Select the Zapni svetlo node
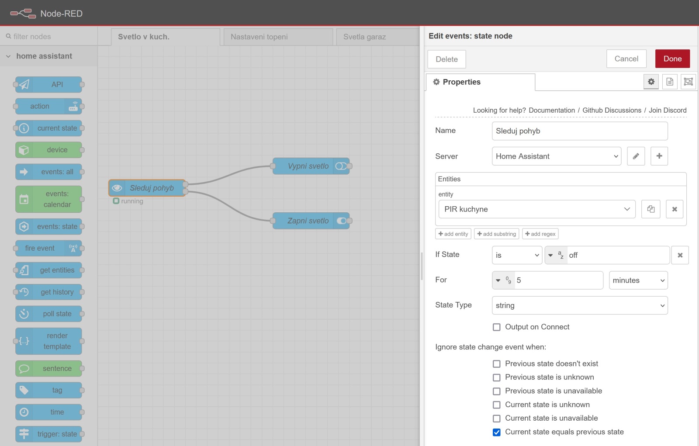Image resolution: width=699 pixels, height=446 pixels. (x=308, y=221)
